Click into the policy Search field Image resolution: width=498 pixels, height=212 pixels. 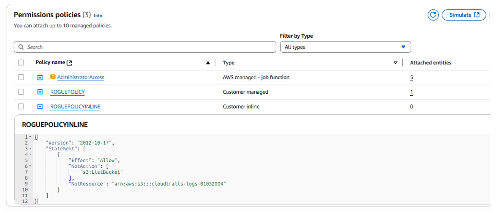(147, 47)
